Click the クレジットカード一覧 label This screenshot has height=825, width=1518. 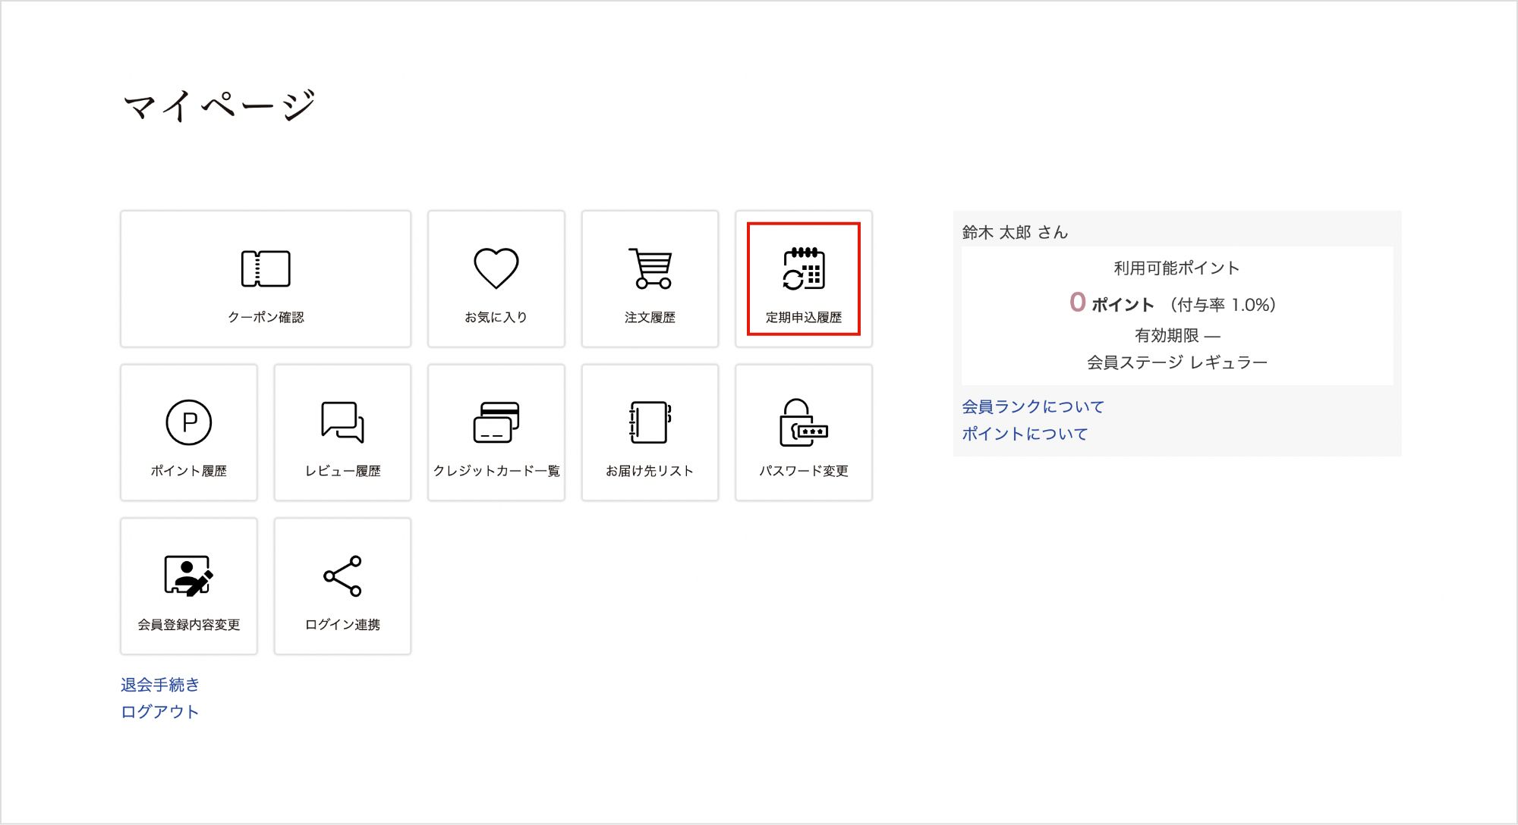coord(496,471)
